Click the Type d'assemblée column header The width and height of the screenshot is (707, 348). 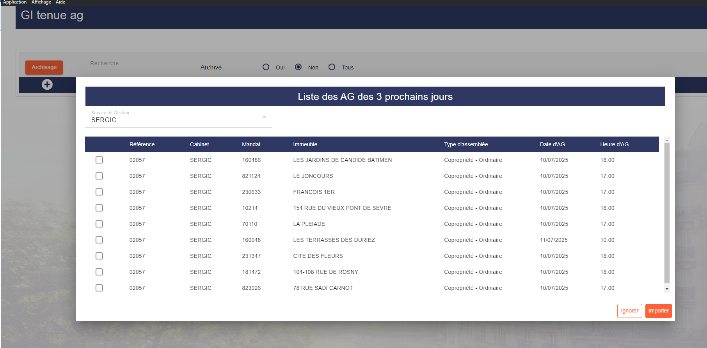[x=466, y=144]
